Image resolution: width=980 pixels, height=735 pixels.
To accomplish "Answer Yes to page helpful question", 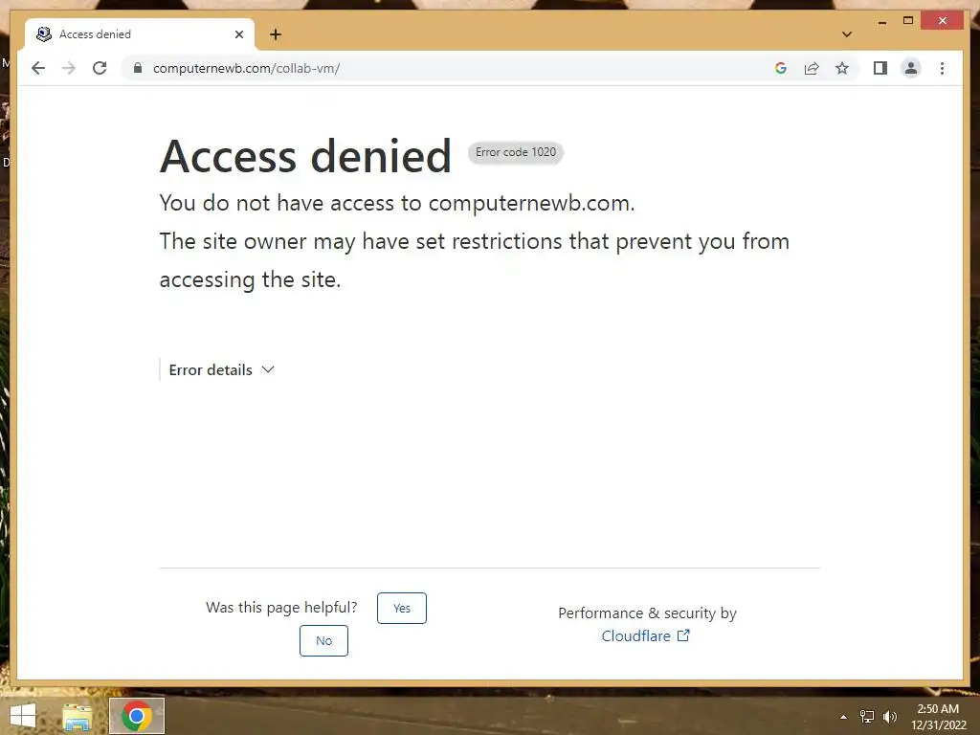I will coord(402,608).
